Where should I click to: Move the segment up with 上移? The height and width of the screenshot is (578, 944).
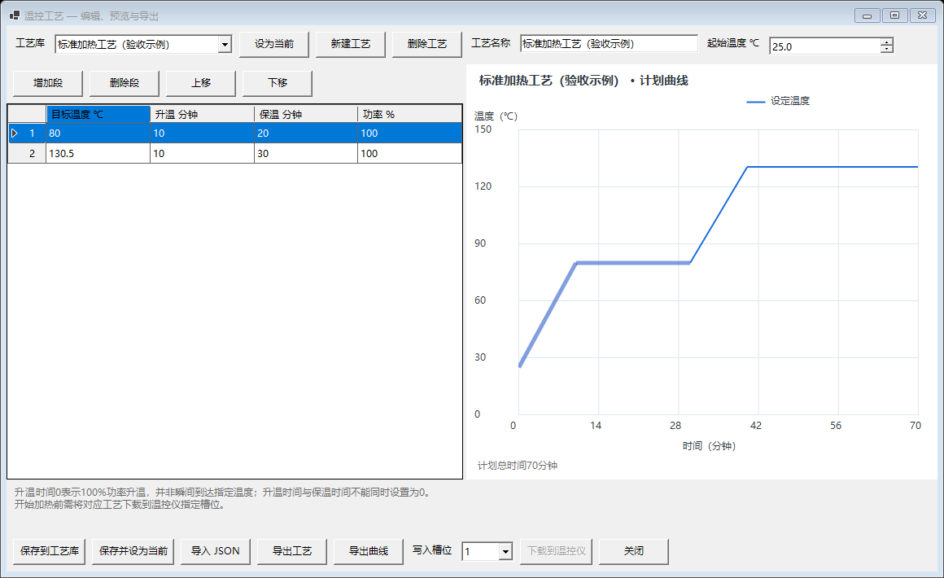tap(201, 83)
